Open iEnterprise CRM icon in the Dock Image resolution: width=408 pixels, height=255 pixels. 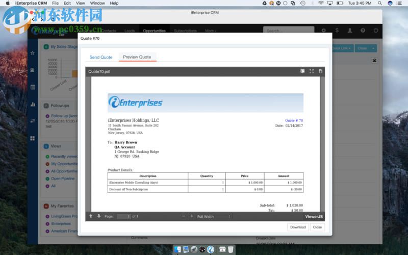(211, 249)
